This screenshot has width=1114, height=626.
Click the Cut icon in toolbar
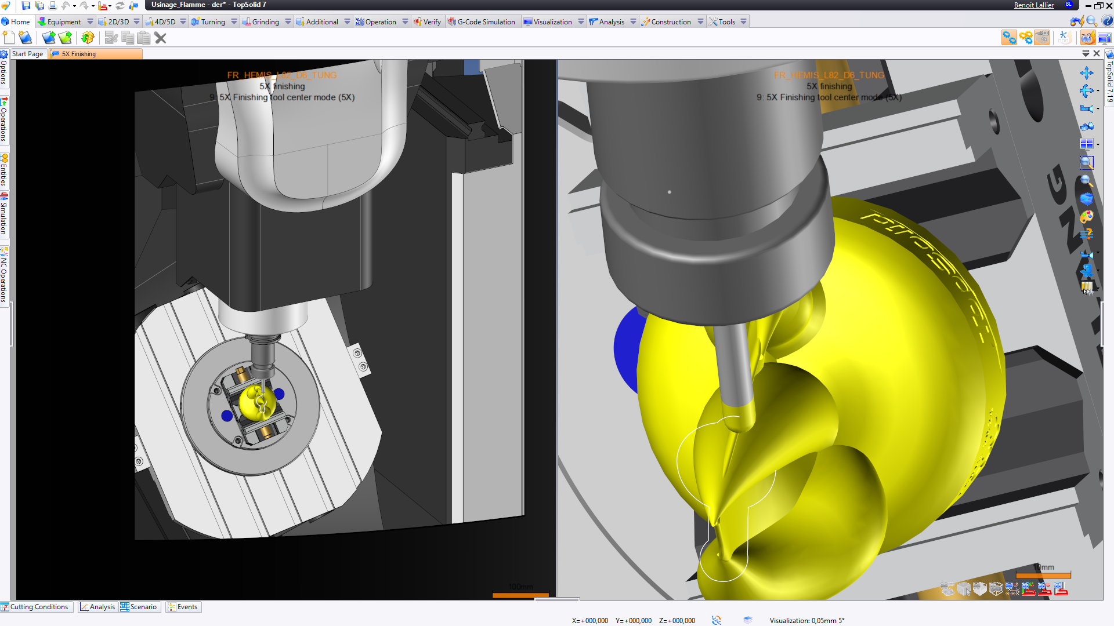tap(111, 38)
